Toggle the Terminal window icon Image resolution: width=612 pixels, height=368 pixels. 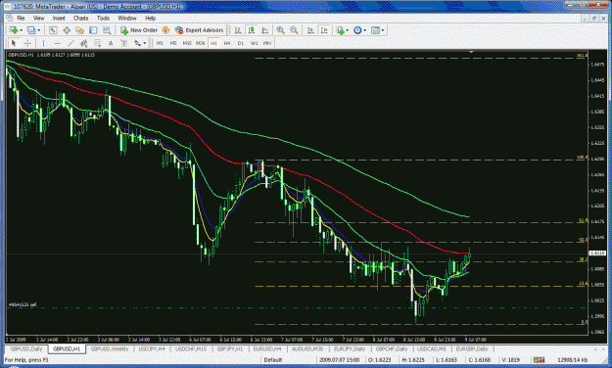(x=93, y=30)
